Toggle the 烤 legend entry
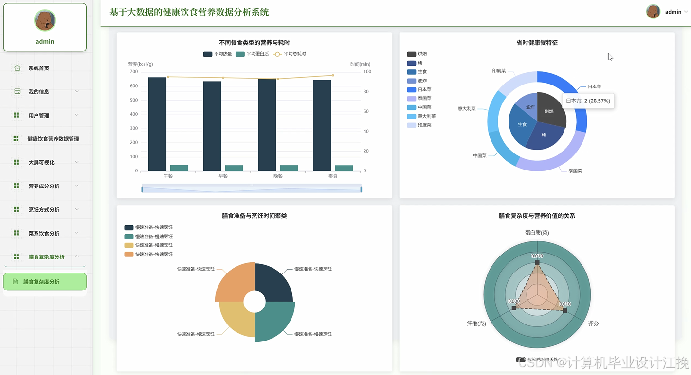Screen dimensions: 691x375 pyautogui.click(x=415, y=63)
